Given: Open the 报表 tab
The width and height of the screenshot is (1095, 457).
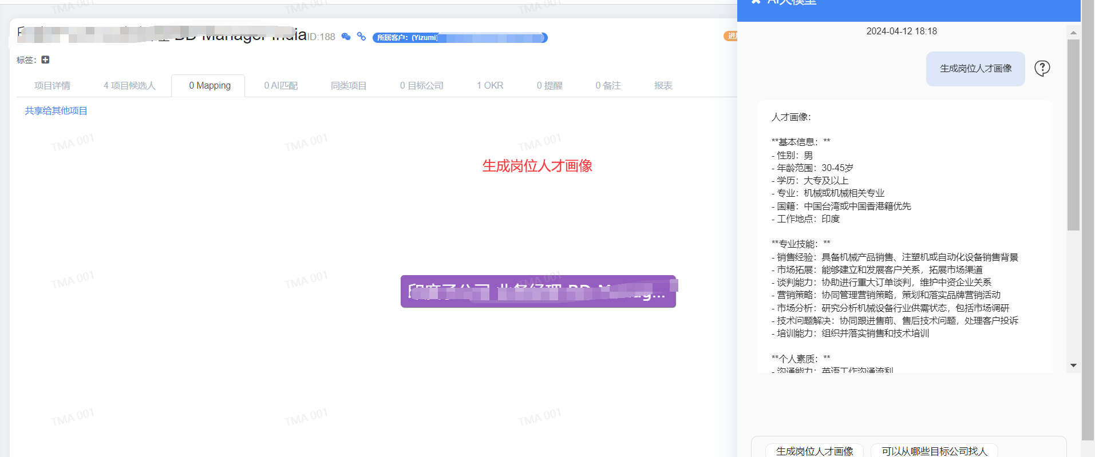Looking at the screenshot, I should [663, 86].
